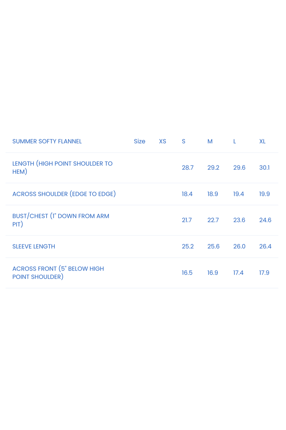Image resolution: width=286 pixels, height=430 pixels.
Task: Click the ACROSS FRONT row label
Action: tap(58, 273)
